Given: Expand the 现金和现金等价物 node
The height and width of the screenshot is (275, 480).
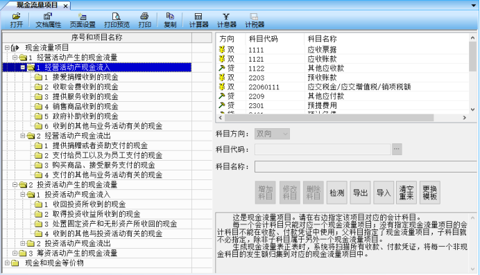Looking at the screenshot, I should [7, 263].
